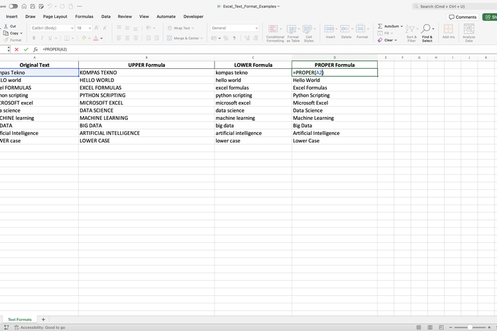Expand the Merge & Center dropdown

coord(201,38)
